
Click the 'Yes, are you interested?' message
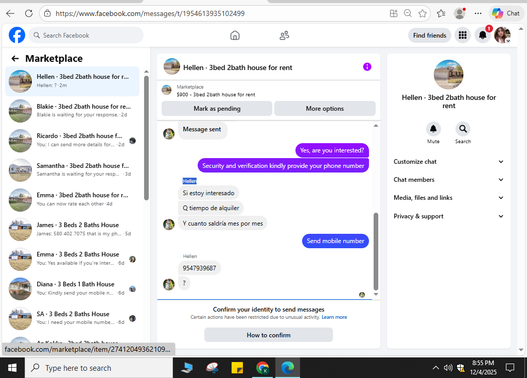coord(332,150)
